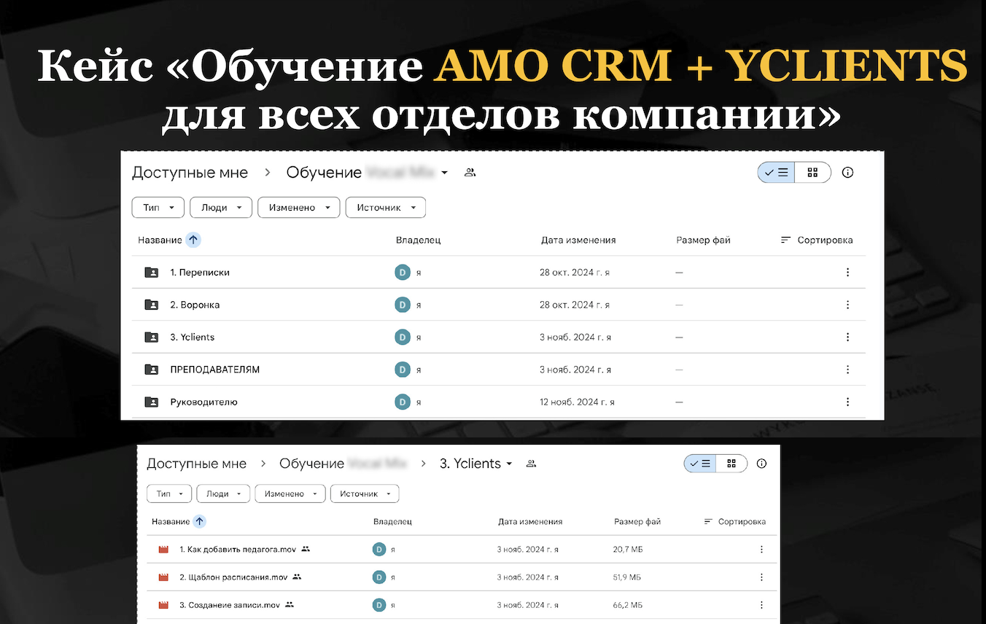Click the Дата изменения column header in the upper window

point(578,240)
